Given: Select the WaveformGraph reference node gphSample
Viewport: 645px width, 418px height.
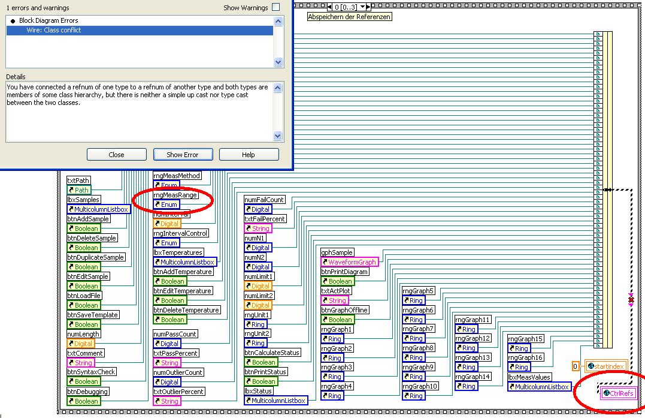Looking at the screenshot, I should pyautogui.click(x=349, y=262).
